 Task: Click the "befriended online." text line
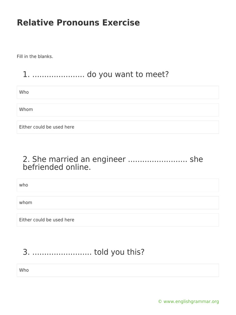[x=57, y=167]
